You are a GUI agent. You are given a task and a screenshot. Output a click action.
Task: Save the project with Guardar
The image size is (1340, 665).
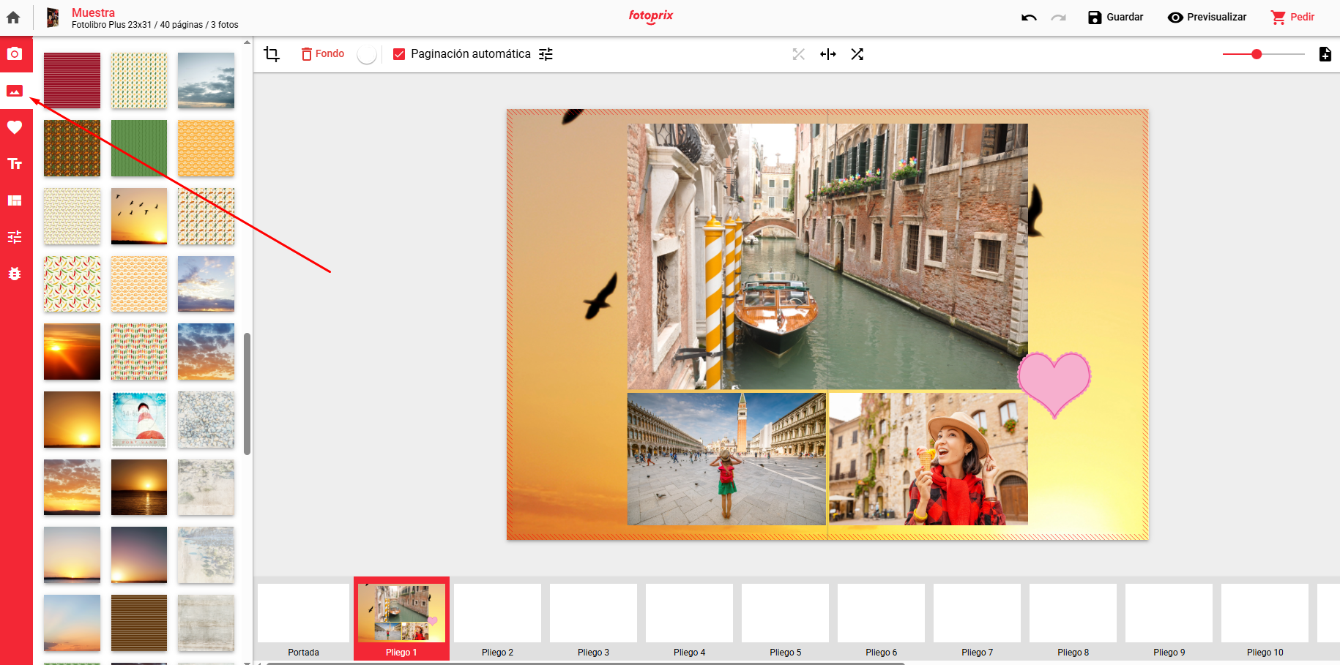[1115, 18]
